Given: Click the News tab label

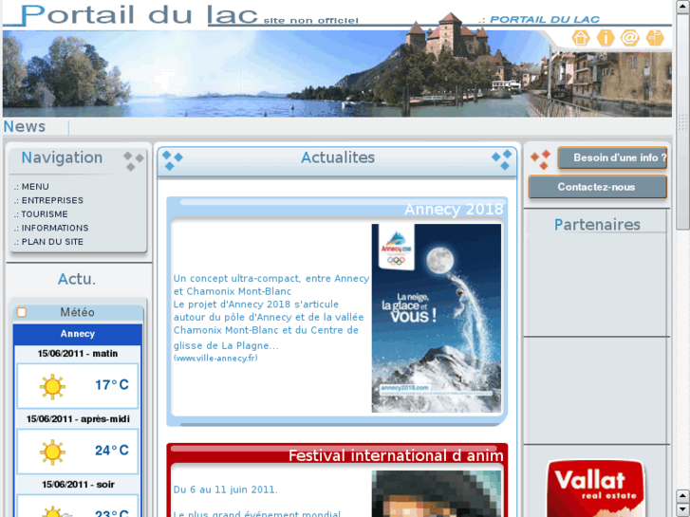Looking at the screenshot, I should (x=25, y=127).
